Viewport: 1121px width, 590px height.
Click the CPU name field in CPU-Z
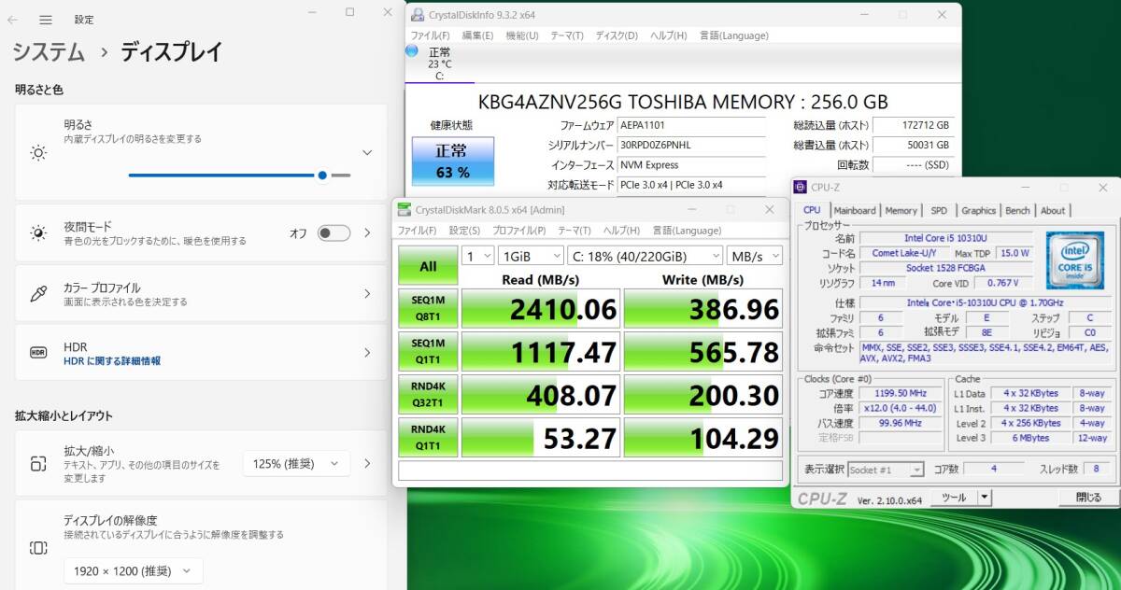946,238
